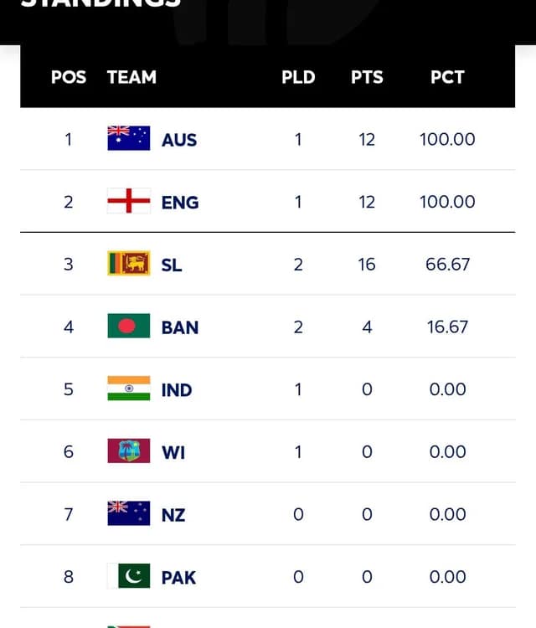Viewport: 536px width, 628px height.
Task: Click the Pakistan flag icon
Action: [128, 576]
